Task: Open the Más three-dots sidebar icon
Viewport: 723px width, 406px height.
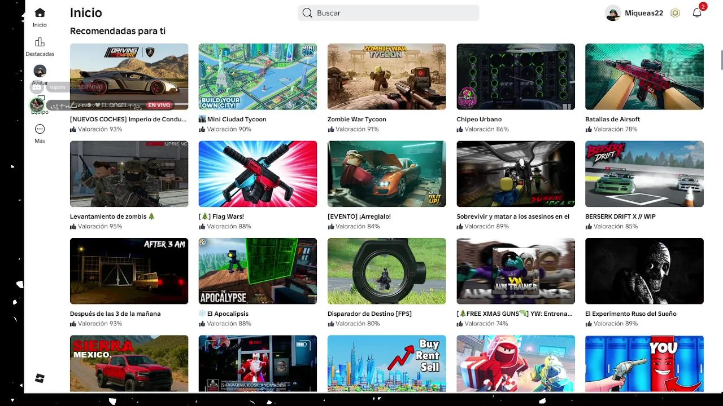Action: (x=40, y=129)
